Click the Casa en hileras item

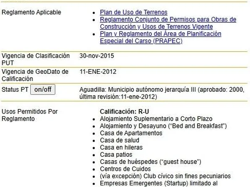pos(121,148)
